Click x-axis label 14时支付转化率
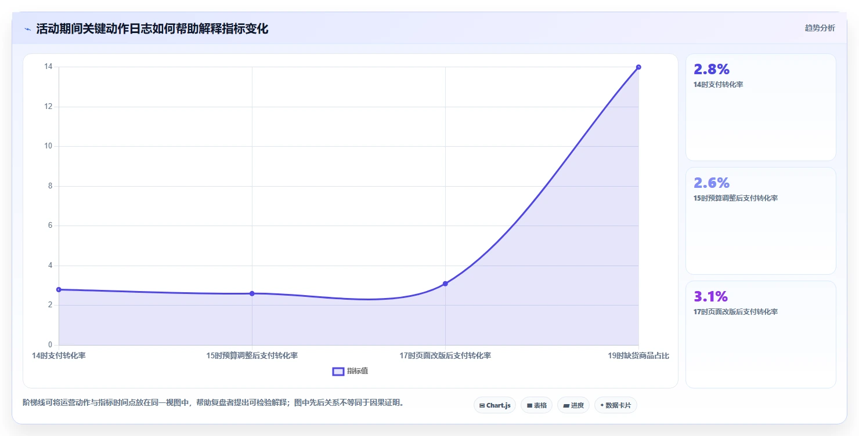The width and height of the screenshot is (859, 436). (x=59, y=355)
